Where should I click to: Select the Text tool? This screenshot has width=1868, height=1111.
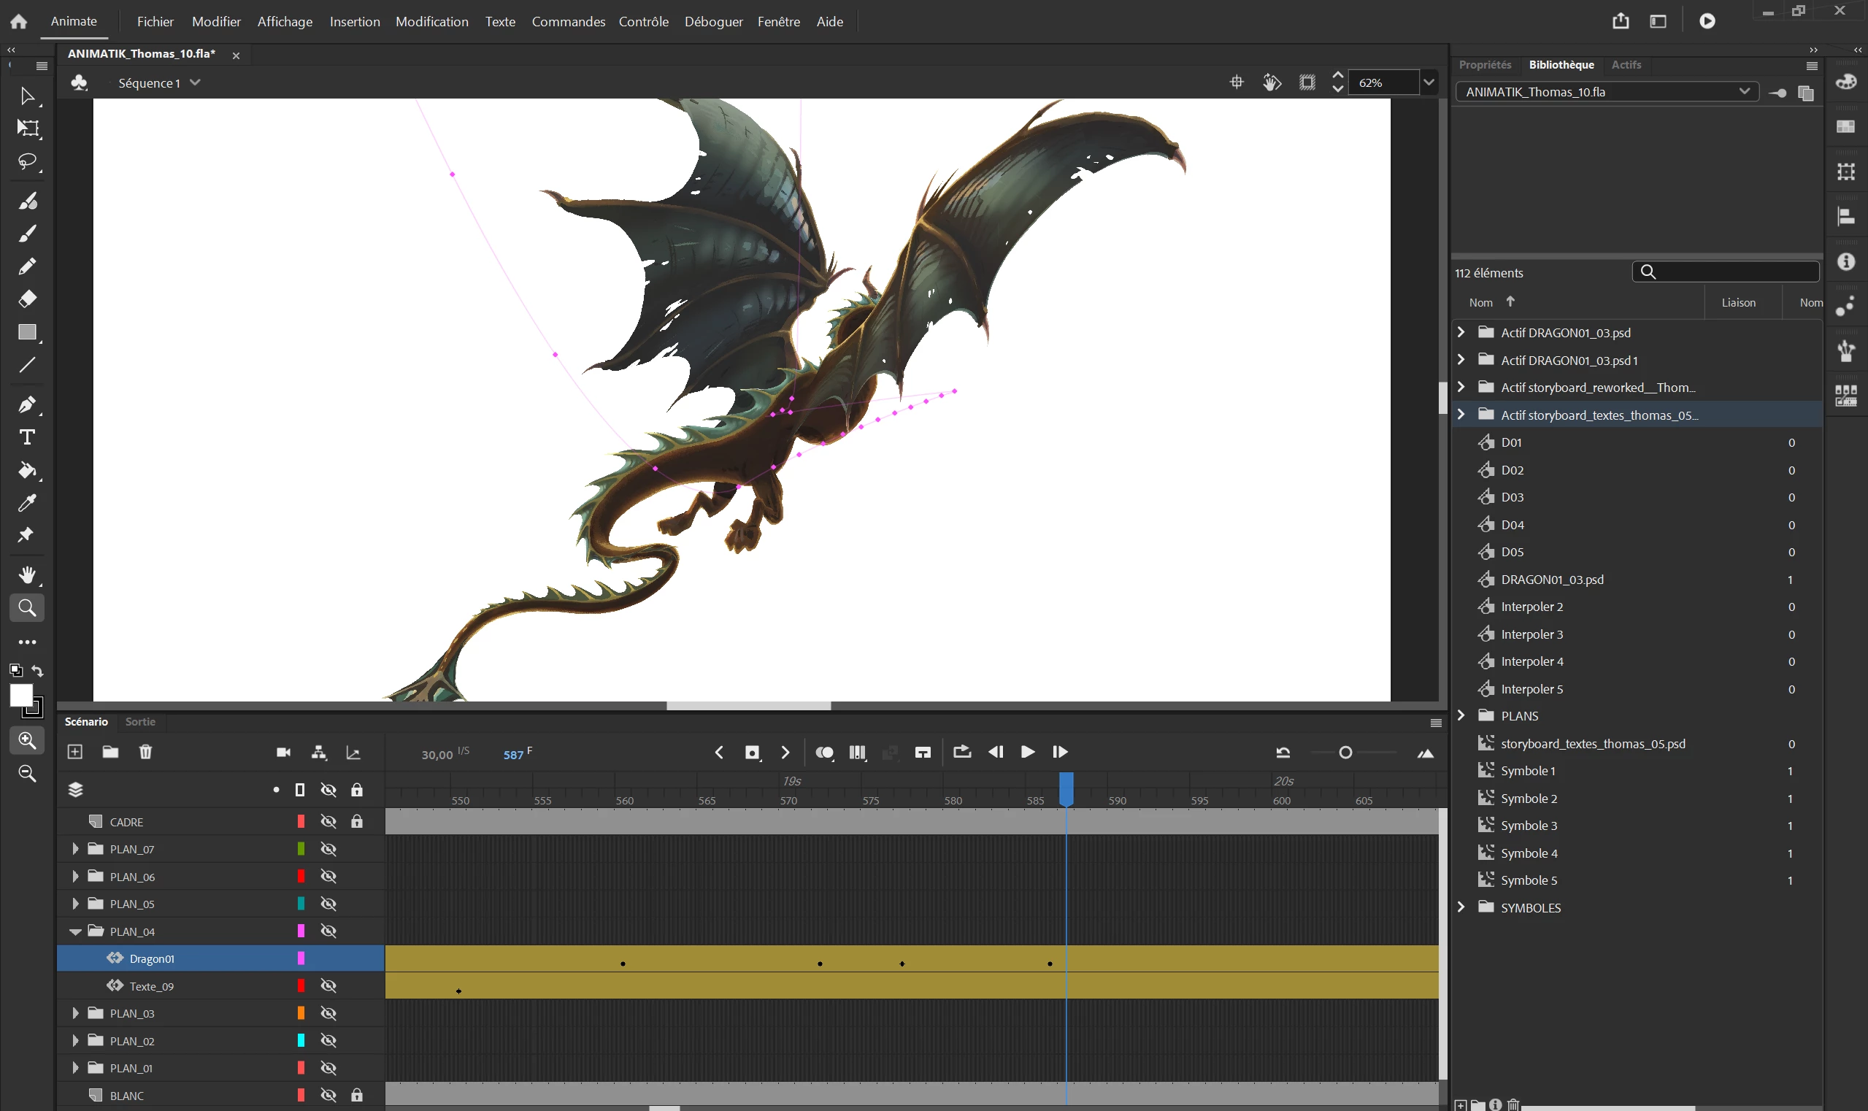pyautogui.click(x=27, y=437)
